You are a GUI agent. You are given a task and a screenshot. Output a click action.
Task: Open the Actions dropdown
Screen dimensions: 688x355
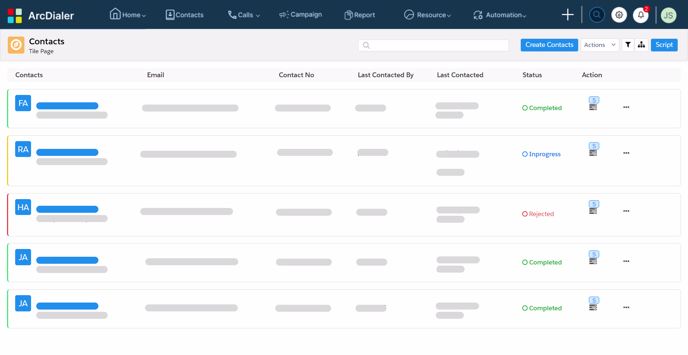[x=600, y=45]
